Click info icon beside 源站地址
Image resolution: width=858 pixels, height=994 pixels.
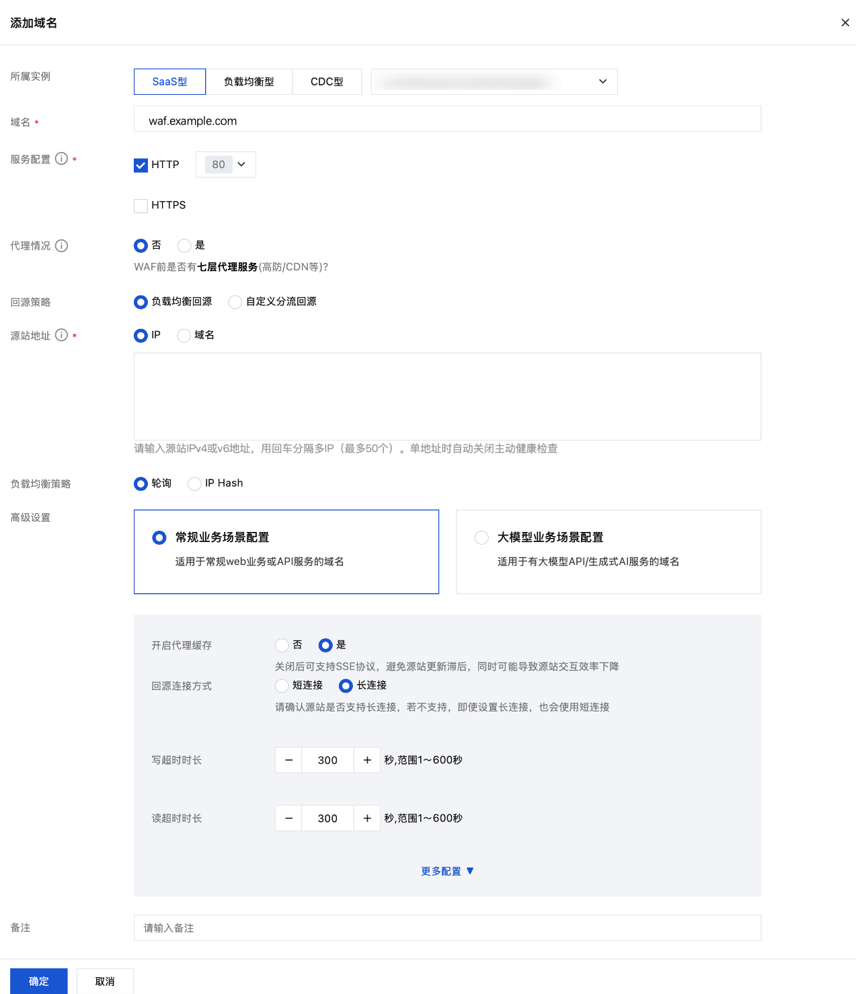(61, 335)
